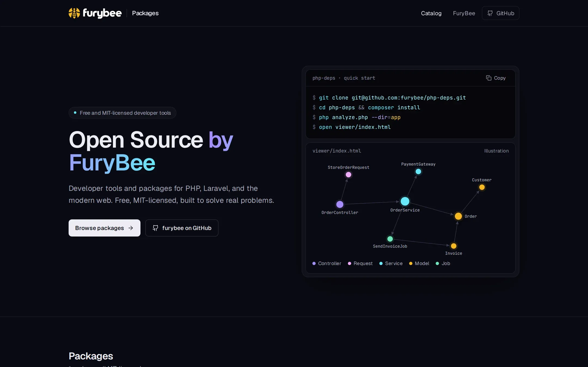
Task: Click the Request legend dot
Action: tap(350, 263)
